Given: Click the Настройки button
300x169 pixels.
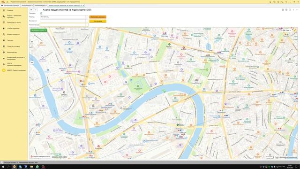Looking at the screenshot, I should (98, 21).
